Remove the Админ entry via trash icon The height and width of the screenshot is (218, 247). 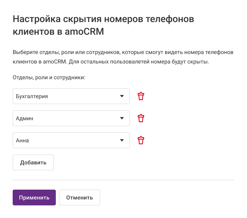coord(141,118)
